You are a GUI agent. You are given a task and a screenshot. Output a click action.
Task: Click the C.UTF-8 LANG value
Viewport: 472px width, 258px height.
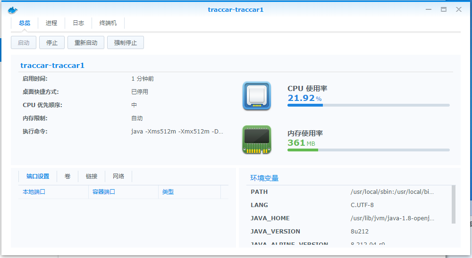(362, 205)
